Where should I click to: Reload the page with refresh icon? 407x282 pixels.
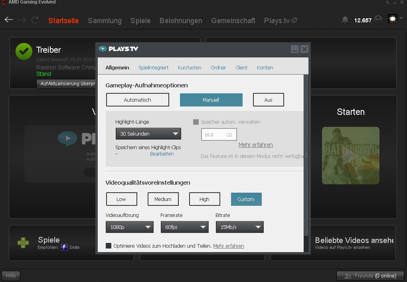coord(35,20)
